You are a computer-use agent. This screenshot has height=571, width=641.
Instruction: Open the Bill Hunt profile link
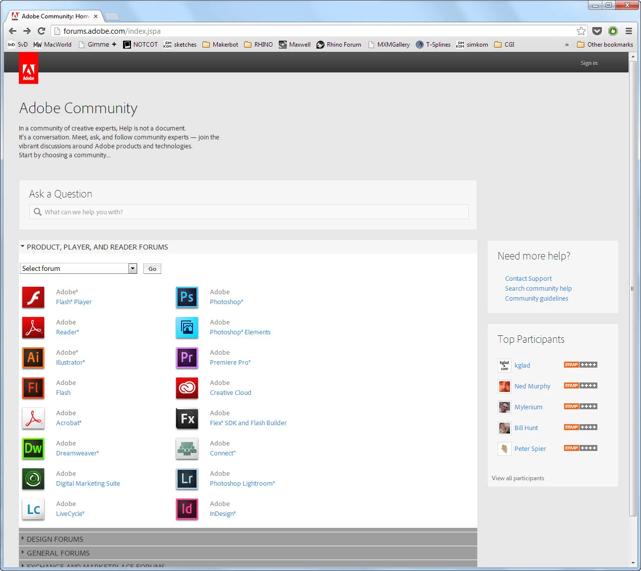pyautogui.click(x=526, y=428)
